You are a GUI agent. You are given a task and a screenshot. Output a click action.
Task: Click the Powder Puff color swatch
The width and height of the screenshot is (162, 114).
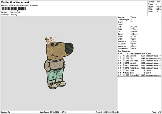123,75
